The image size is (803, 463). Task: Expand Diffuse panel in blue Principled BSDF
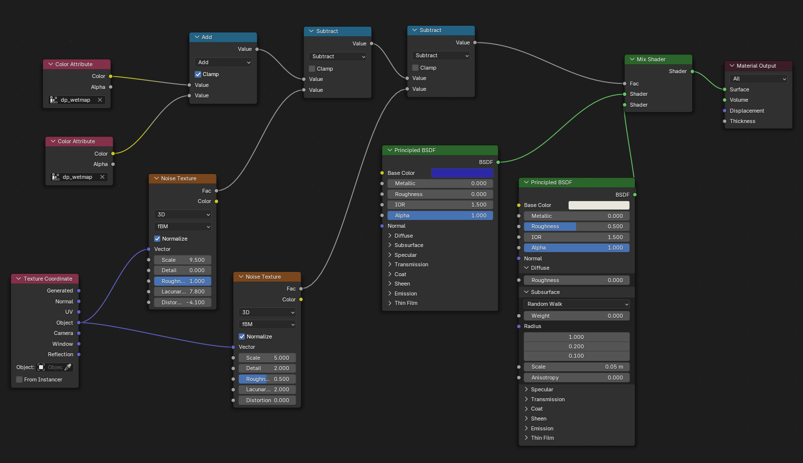click(390, 236)
